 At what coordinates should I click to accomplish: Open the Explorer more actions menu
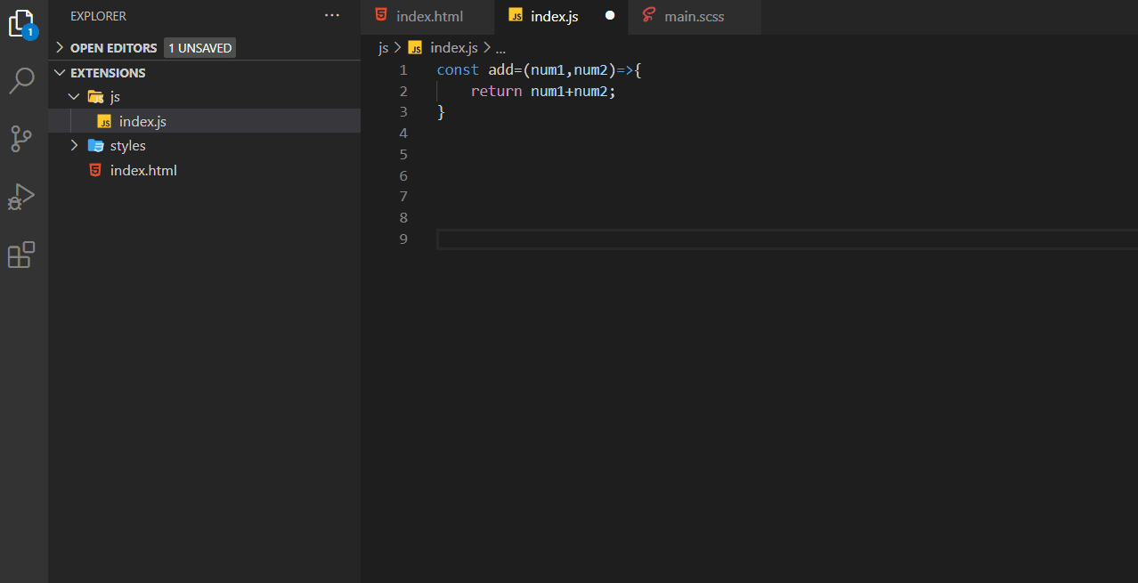tap(331, 15)
